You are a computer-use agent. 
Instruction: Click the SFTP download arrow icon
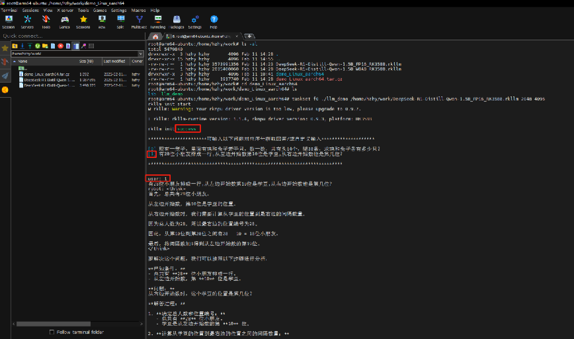click(22, 46)
